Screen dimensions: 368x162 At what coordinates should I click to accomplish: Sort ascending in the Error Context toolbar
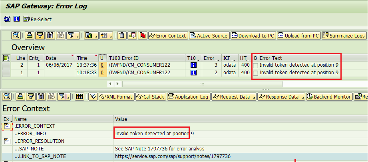coord(20,97)
